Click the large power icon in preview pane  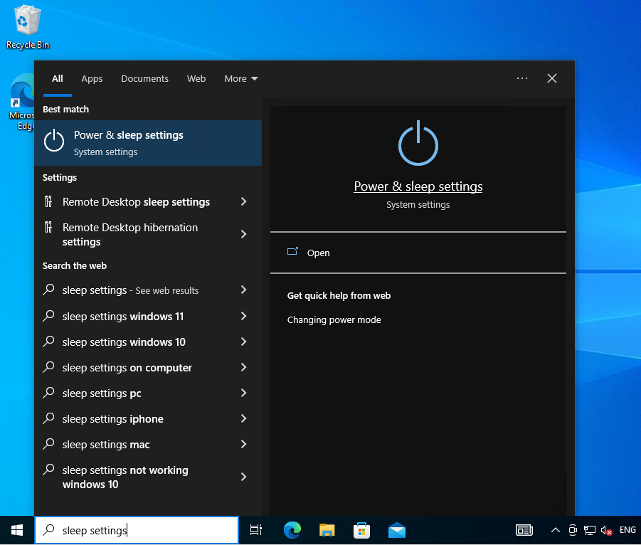coord(418,143)
